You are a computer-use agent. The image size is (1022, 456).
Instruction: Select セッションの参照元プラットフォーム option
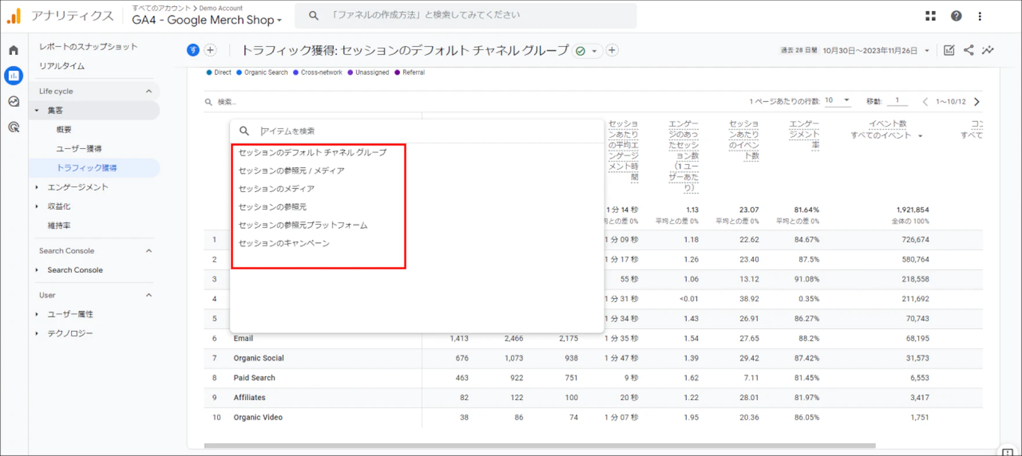(303, 225)
